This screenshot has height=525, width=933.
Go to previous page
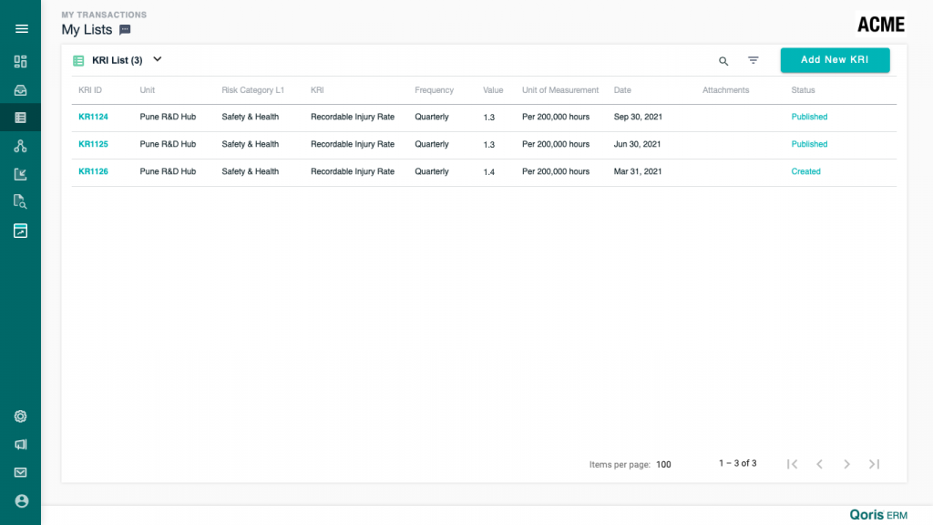coord(819,464)
